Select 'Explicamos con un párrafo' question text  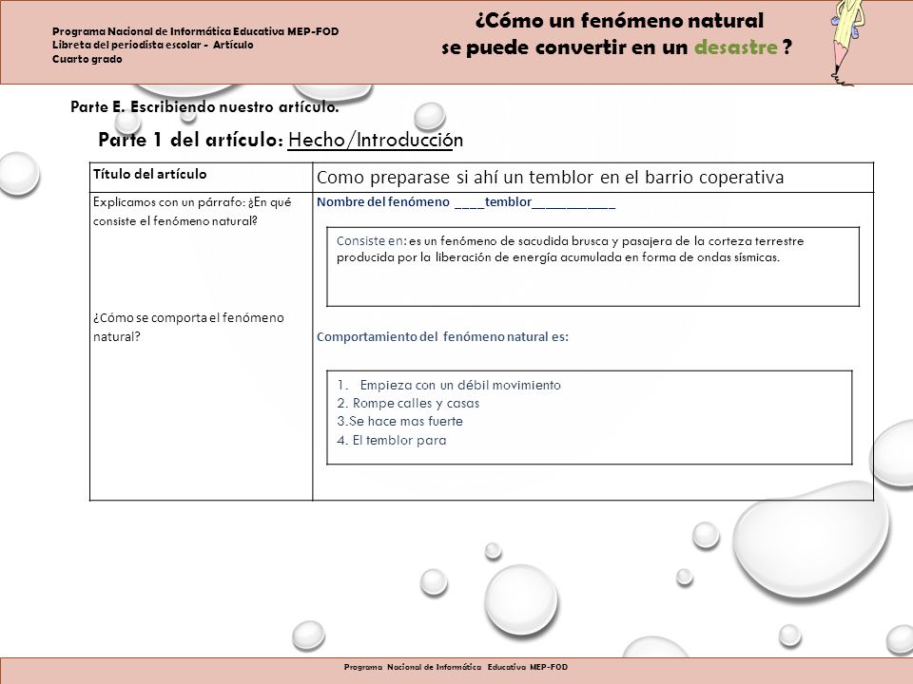tap(192, 211)
